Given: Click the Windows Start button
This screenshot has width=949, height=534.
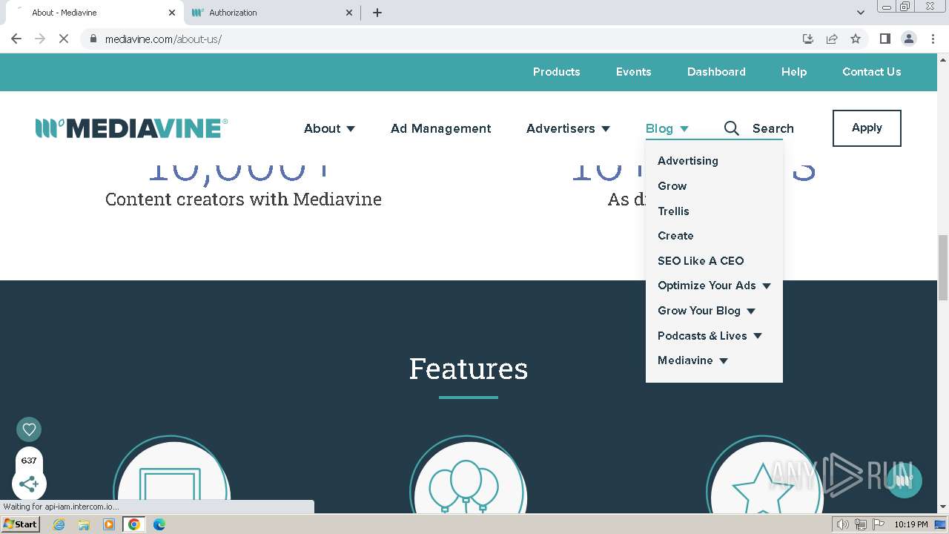Looking at the screenshot, I should (21, 524).
